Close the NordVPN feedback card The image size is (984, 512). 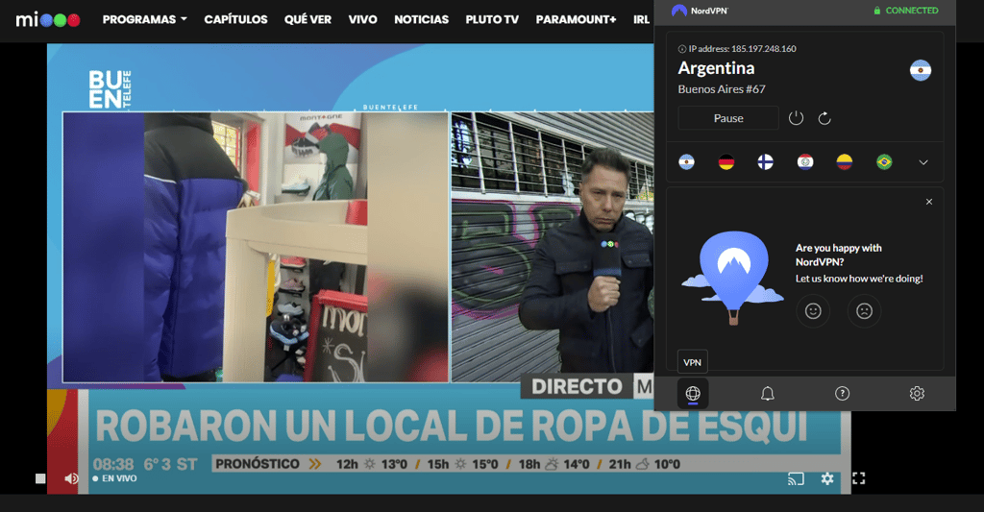929,202
